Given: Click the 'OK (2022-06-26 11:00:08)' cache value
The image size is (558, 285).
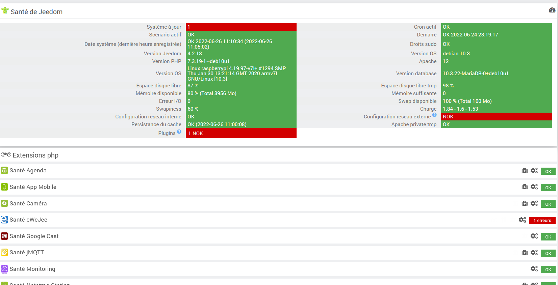Looking at the screenshot, I should 217,124.
